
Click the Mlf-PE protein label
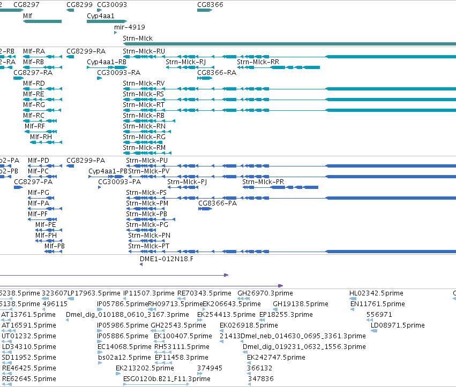46,225
